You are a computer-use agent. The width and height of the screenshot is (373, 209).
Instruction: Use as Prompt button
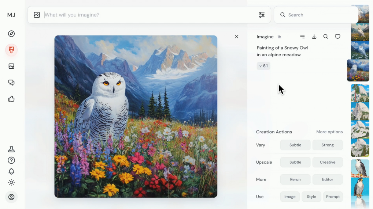point(333,197)
